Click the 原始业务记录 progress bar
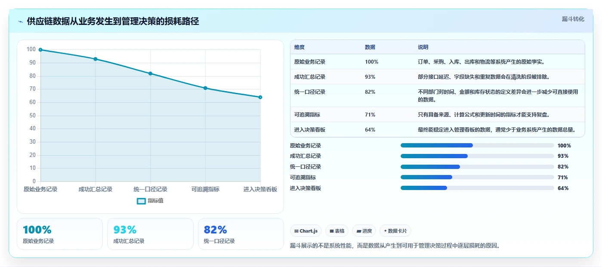Screen dimensions: 602x267 point(477,145)
